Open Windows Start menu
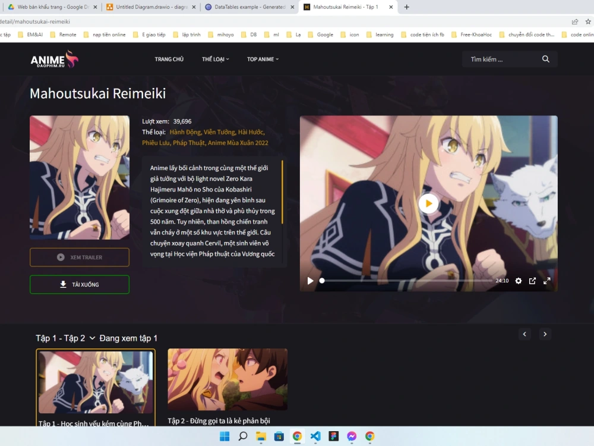Screen dimensions: 594x446 click(225, 436)
